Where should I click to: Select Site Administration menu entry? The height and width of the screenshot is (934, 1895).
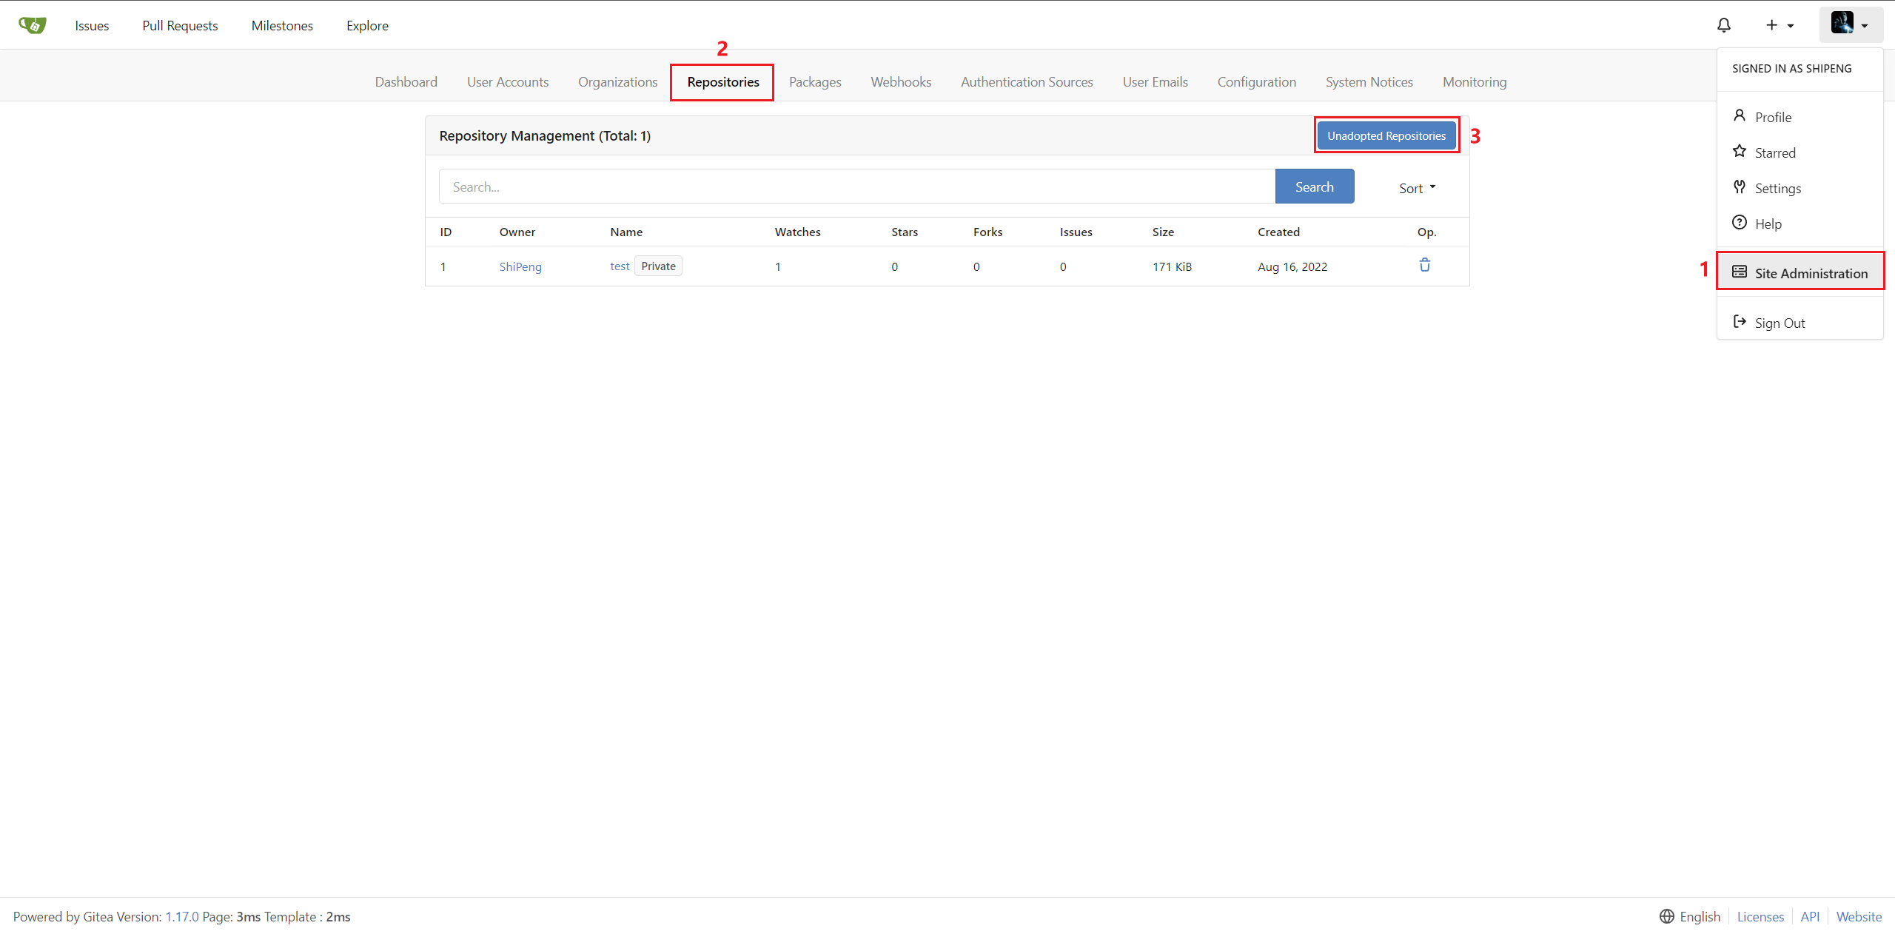[1810, 273]
